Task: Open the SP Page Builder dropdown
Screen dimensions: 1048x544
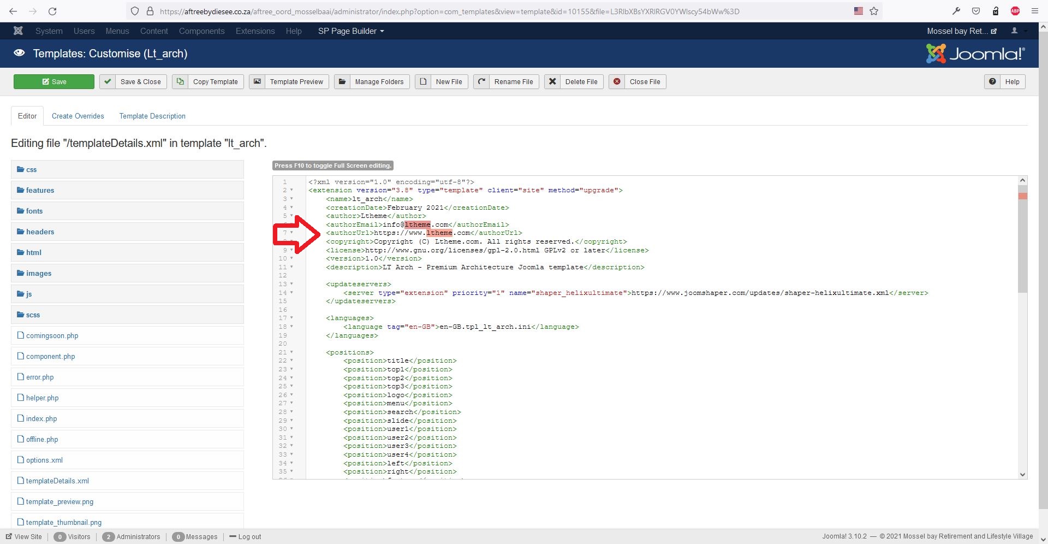Action: click(351, 31)
